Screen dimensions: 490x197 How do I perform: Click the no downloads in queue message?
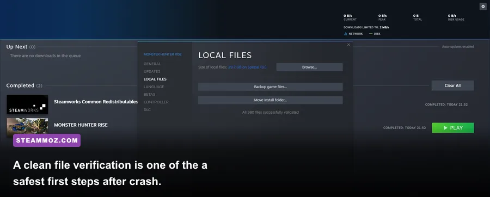45,56
